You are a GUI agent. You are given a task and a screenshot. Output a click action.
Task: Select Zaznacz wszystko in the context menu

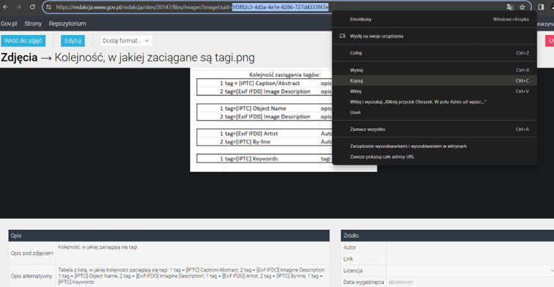[x=435, y=129]
